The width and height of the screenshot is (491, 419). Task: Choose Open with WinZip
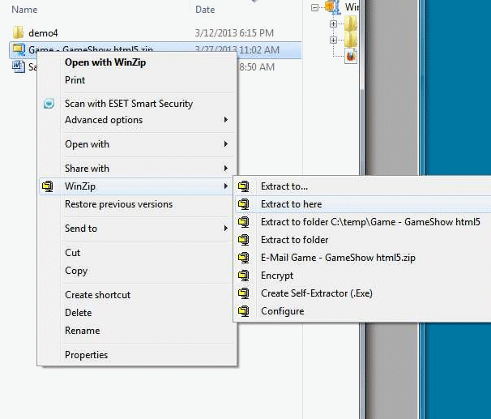105,62
